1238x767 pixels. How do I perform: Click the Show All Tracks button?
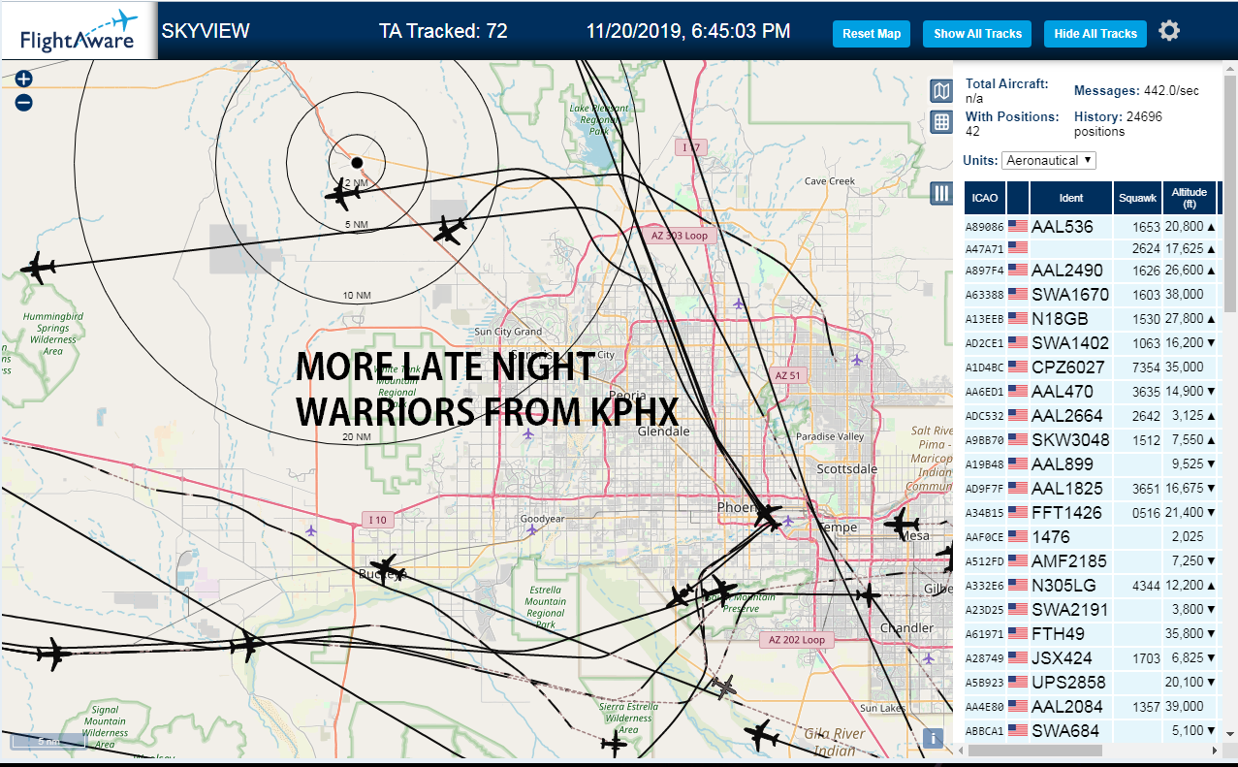tap(977, 34)
